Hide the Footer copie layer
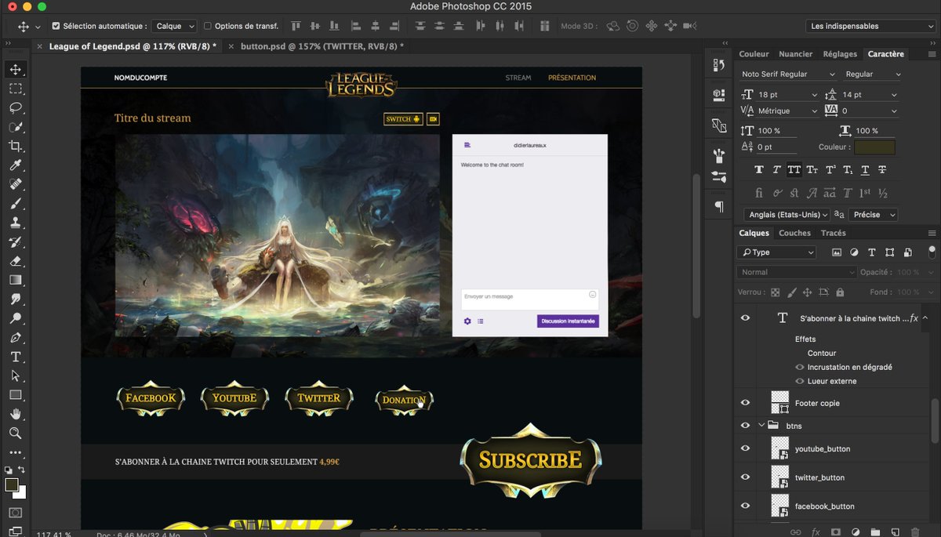 tap(745, 403)
